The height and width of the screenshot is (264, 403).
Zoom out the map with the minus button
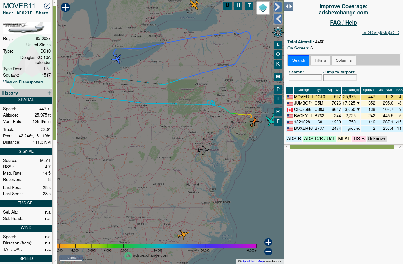coord(268,252)
